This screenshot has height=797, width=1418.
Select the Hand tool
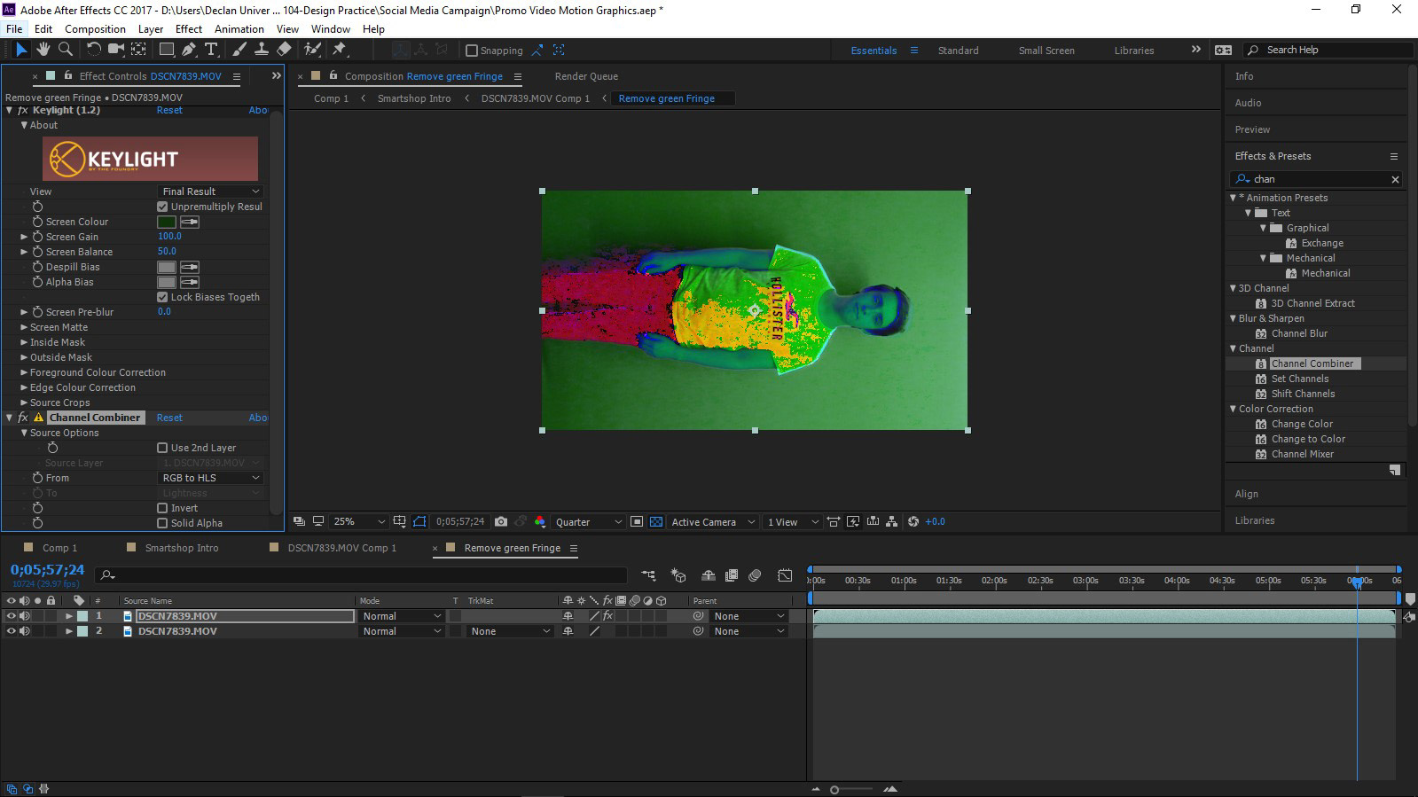tap(43, 50)
